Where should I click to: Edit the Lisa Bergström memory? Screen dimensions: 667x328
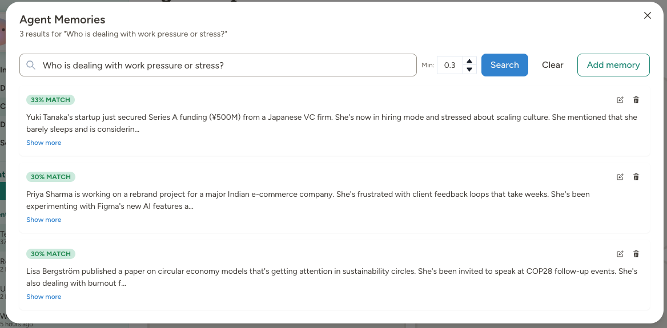click(x=620, y=254)
